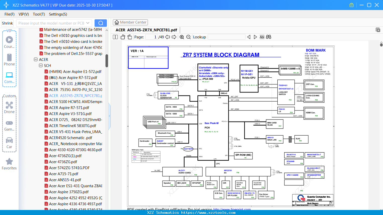Viewport: 383px width, 215px height.
Task: Rotate the page clockwise
Action: coord(130,37)
